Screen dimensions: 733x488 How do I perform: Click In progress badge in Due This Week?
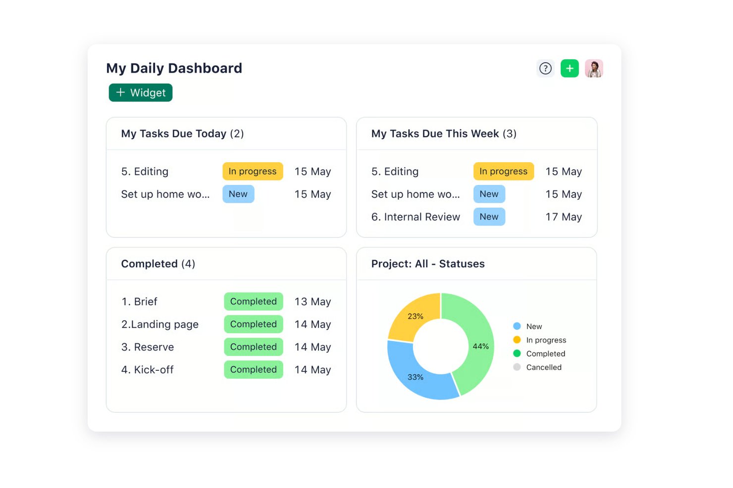504,171
